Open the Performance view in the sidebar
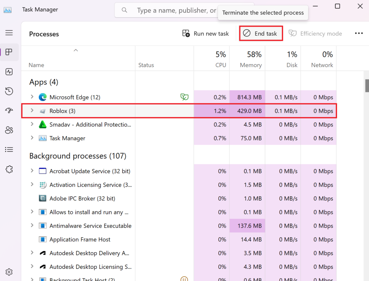369x281 pixels. click(x=9, y=72)
